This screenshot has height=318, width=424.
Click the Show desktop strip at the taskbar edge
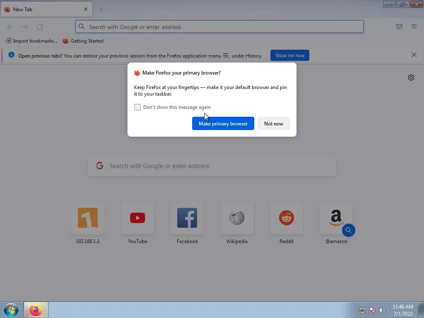point(421,310)
